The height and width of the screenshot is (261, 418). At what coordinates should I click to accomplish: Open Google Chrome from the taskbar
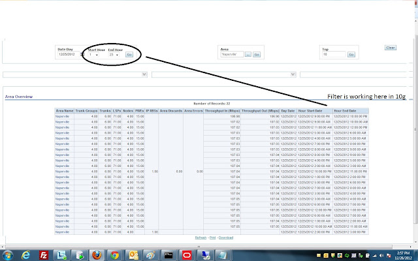pos(115,255)
